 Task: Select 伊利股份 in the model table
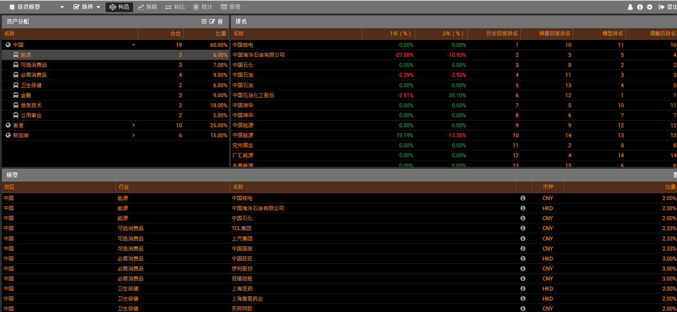coord(339,268)
